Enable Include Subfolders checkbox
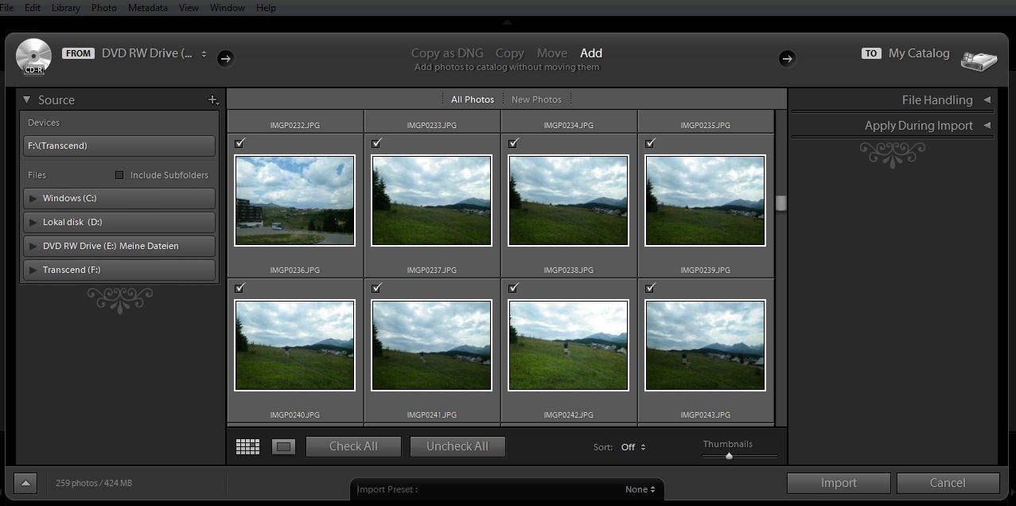Viewport: 1016px width, 506px height. (119, 175)
